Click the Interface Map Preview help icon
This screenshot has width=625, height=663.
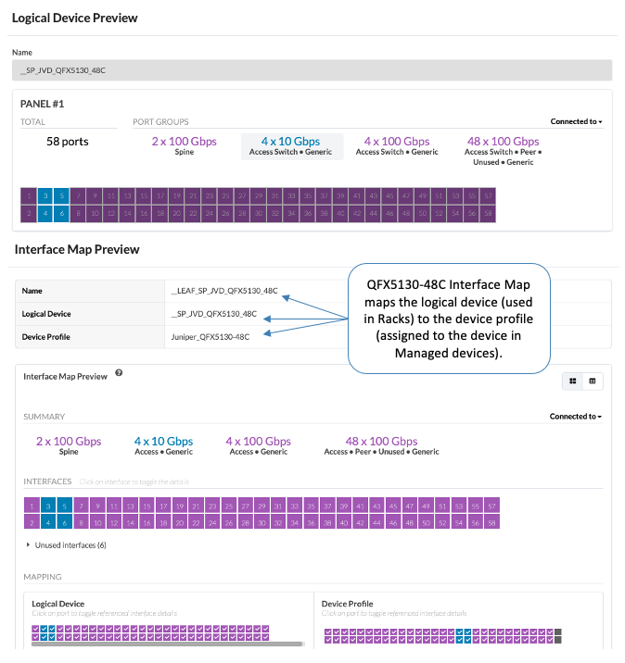pyautogui.click(x=119, y=372)
